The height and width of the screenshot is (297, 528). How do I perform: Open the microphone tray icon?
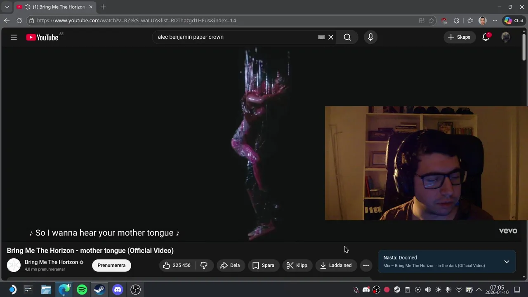(448, 290)
